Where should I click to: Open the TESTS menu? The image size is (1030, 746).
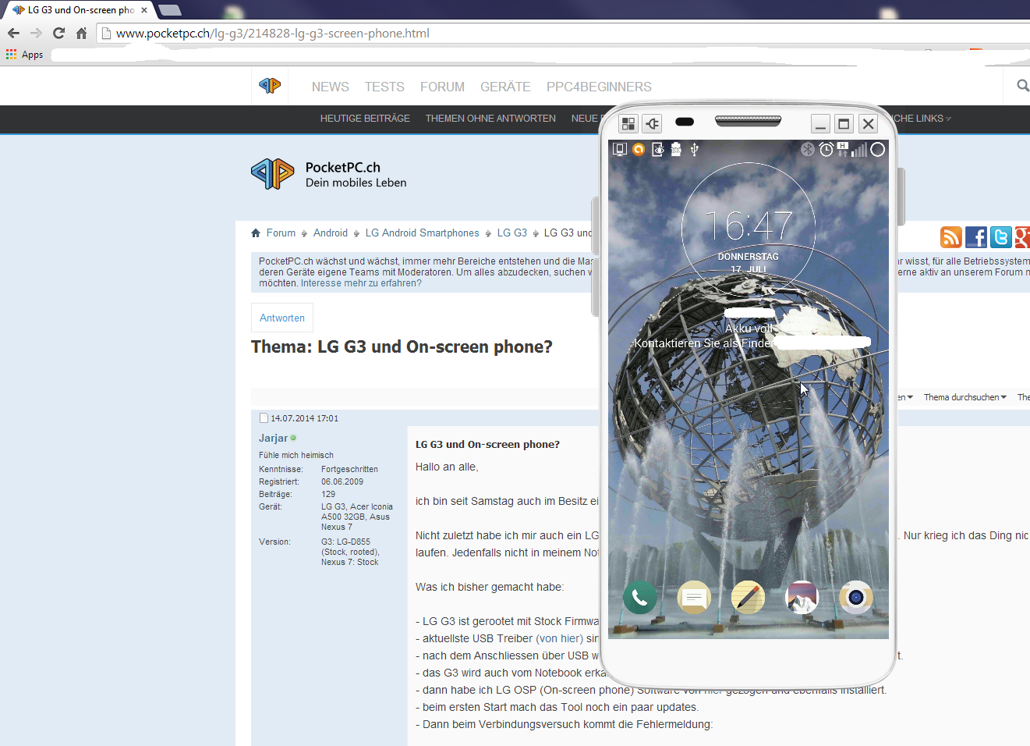coord(384,87)
